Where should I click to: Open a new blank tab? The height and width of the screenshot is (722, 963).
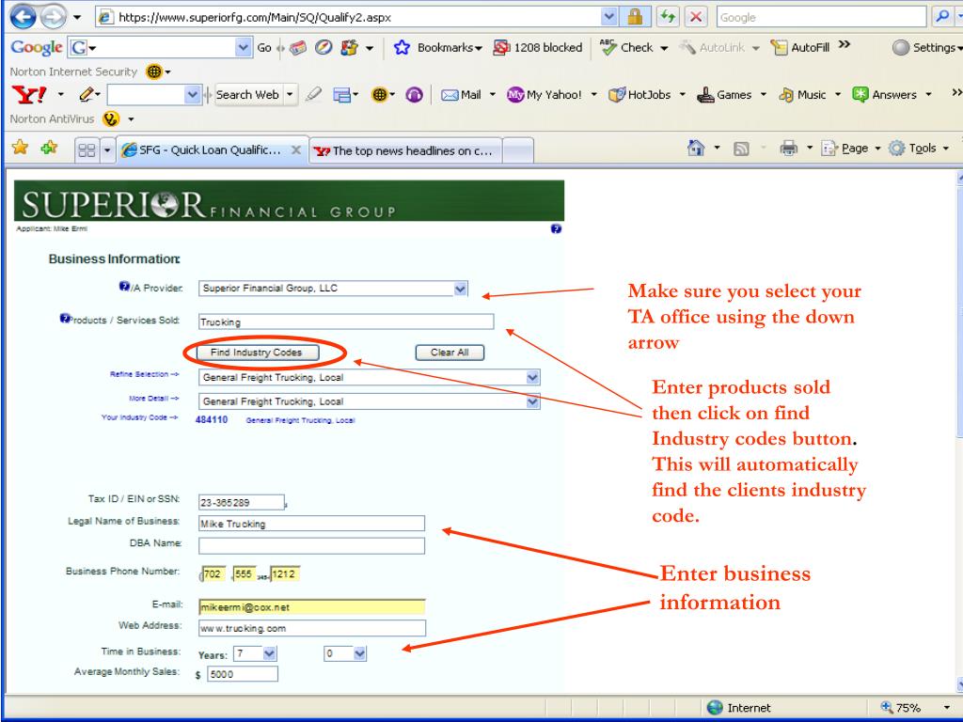518,150
